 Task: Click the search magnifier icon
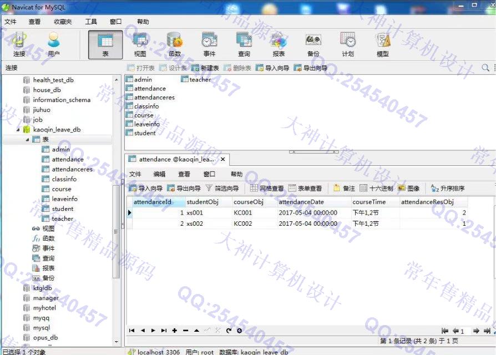click(x=485, y=67)
